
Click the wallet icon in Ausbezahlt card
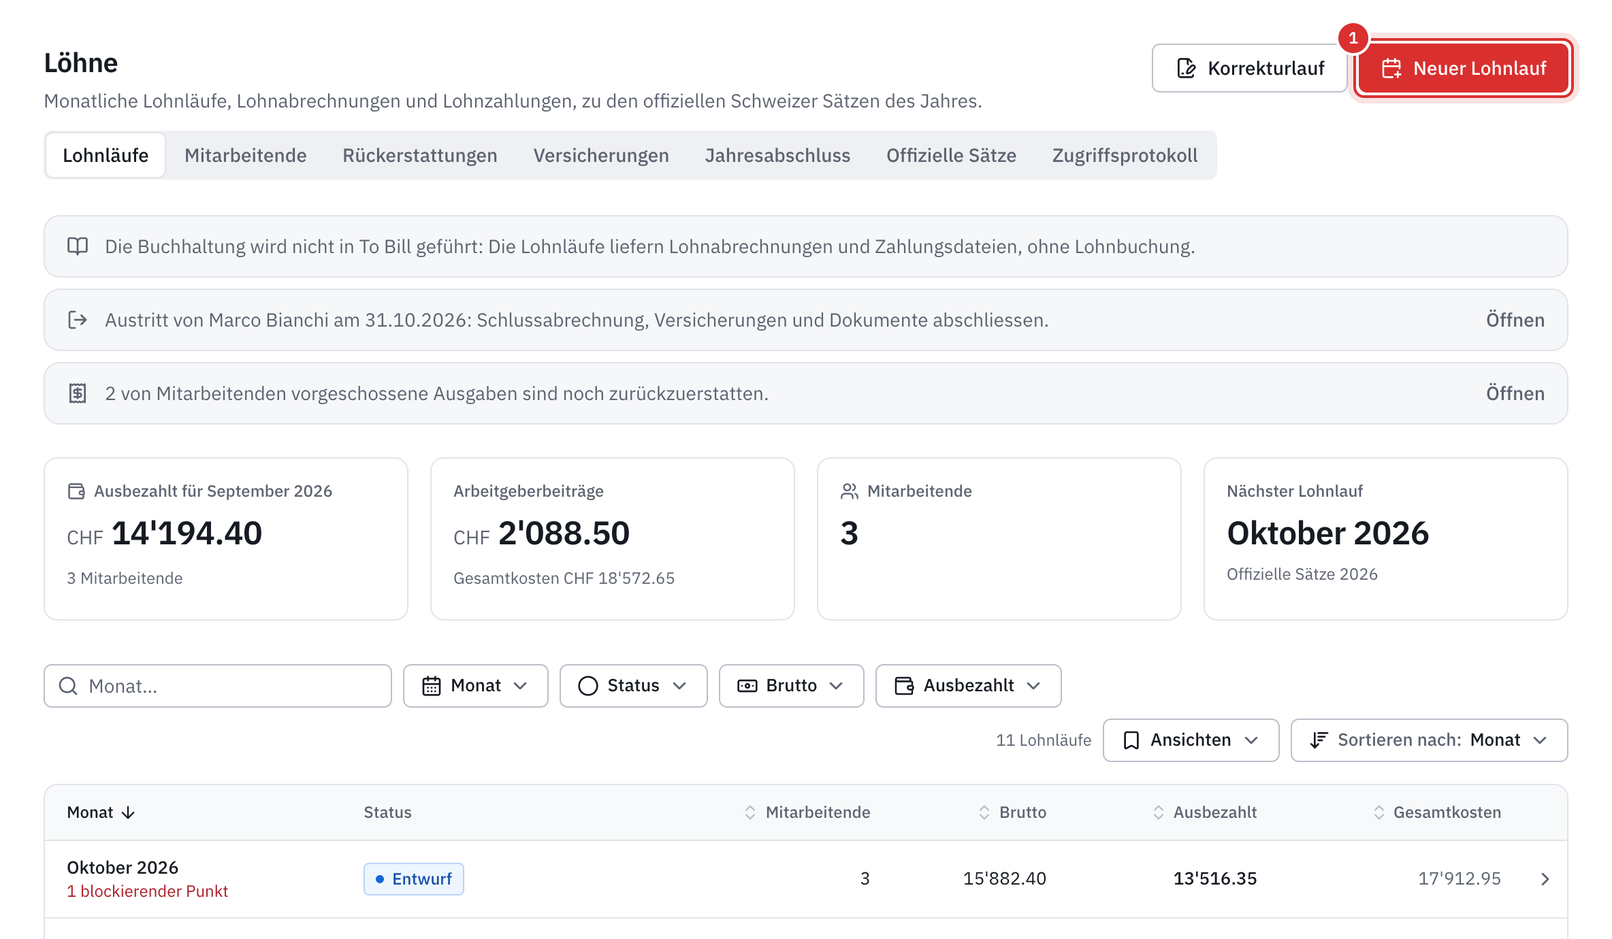coord(76,491)
